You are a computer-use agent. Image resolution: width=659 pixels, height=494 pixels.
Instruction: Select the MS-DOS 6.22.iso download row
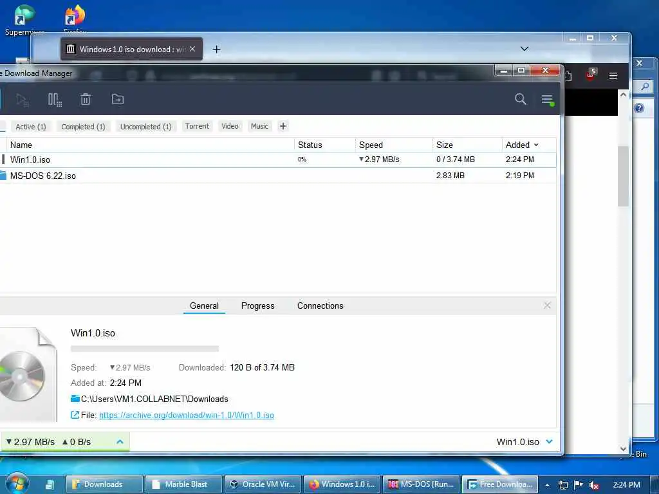click(277, 176)
